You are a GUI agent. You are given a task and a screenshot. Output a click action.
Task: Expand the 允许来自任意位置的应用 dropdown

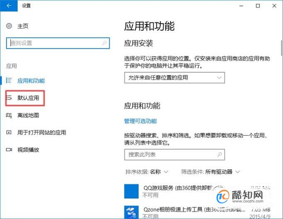tap(175, 78)
